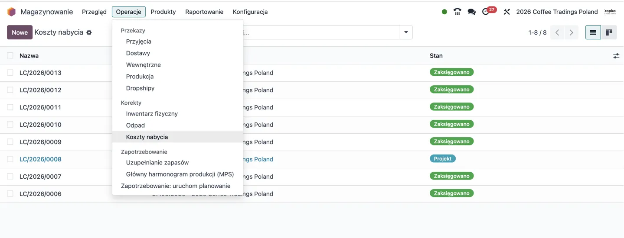Image resolution: width=624 pixels, height=238 pixels.
Task: Check the box for LC/2026/0006
Action: coord(10,194)
